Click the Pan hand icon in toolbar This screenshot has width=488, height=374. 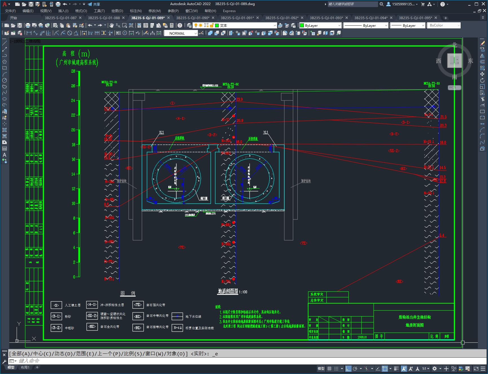(x=112, y=25)
